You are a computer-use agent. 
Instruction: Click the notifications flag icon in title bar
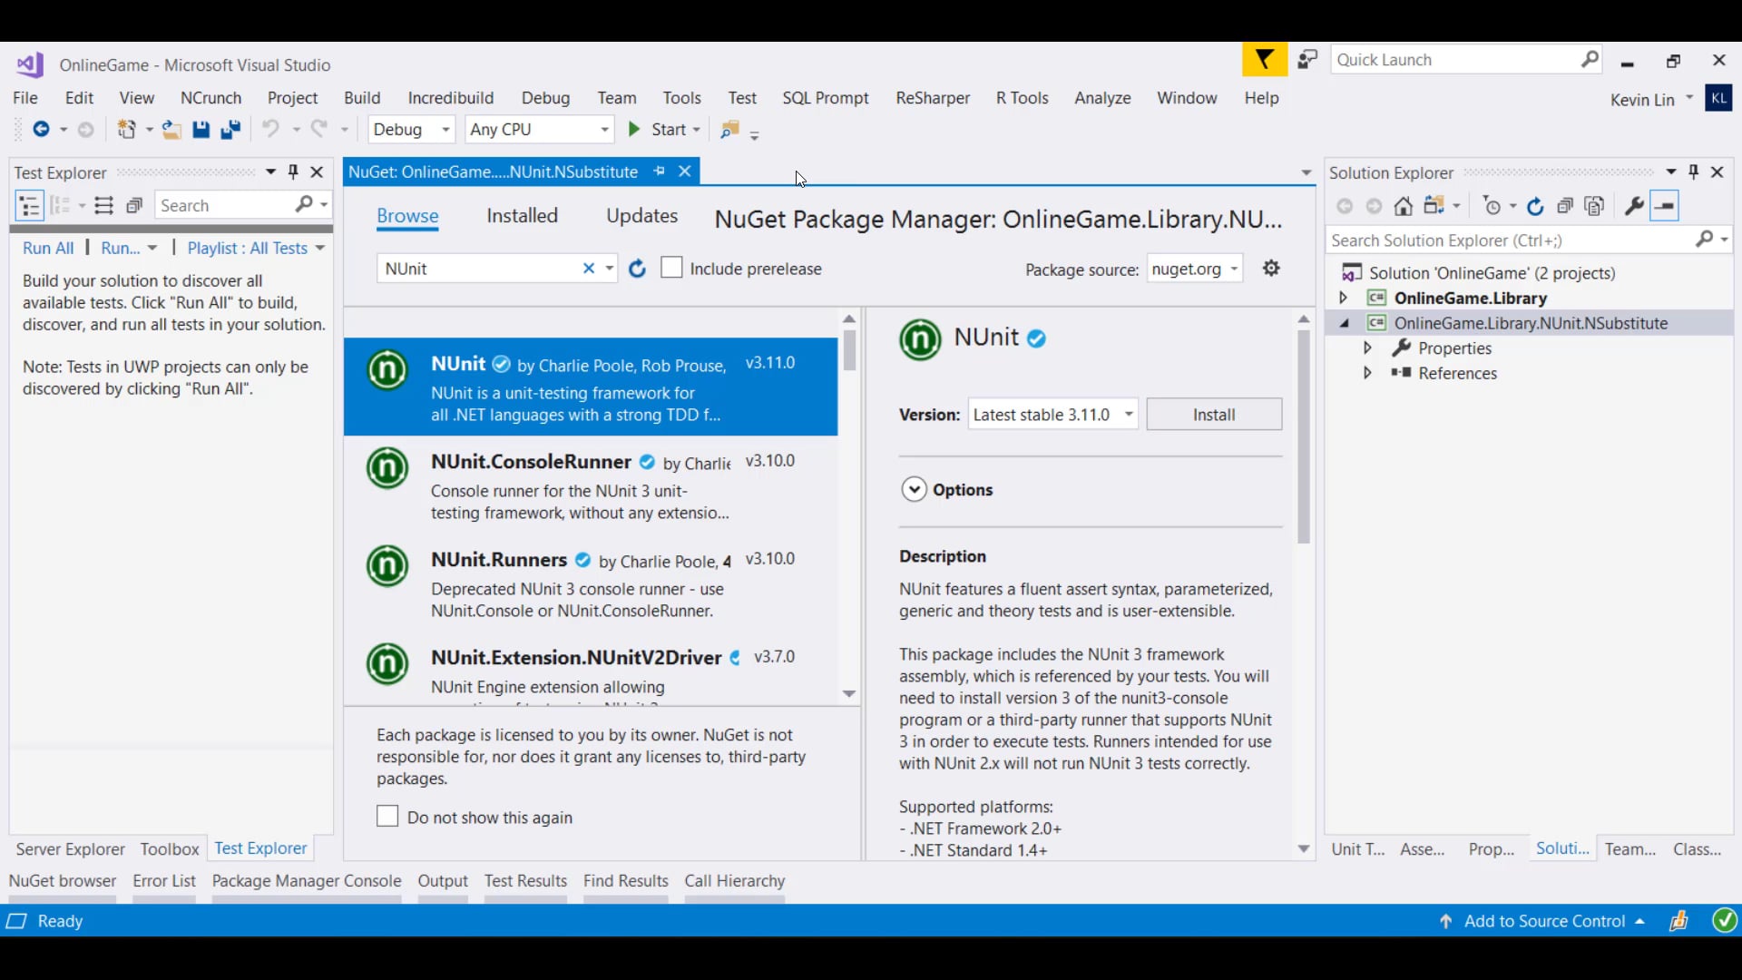point(1264,60)
